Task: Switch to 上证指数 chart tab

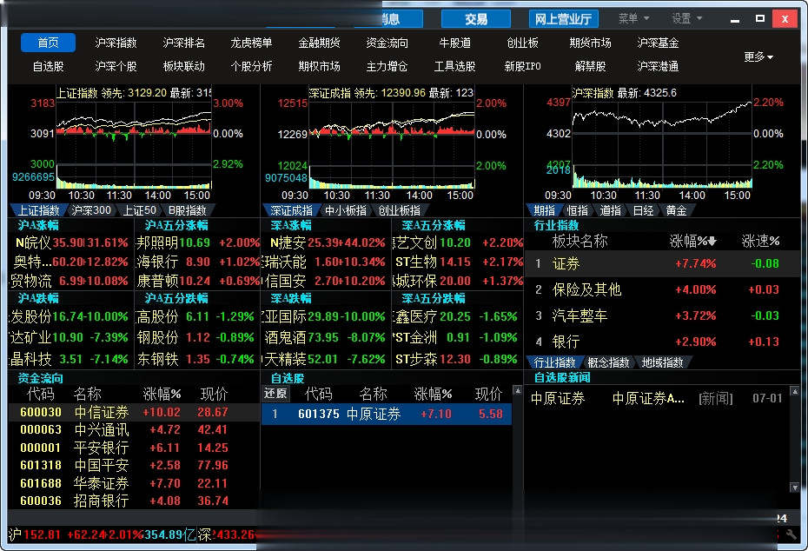Action: (38, 210)
